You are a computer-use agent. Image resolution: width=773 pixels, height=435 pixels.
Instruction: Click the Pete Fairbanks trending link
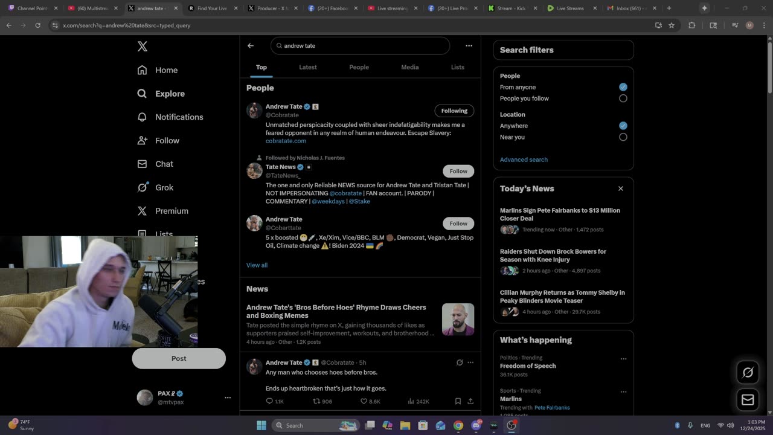pos(552,408)
